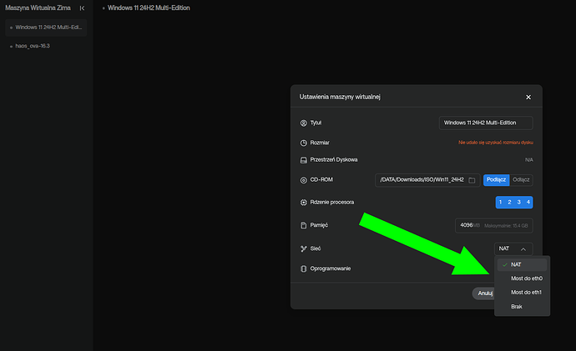Screen dimensions: 576x351
Task: Edit the Tytuł text field
Action: tap(486, 123)
